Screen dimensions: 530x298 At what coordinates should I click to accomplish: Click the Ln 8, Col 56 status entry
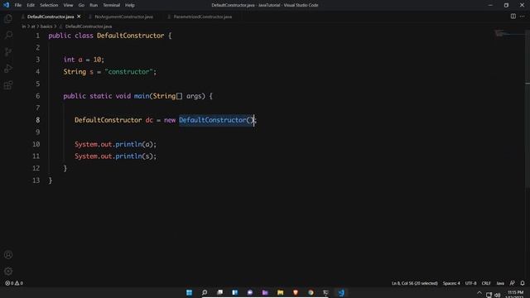[414, 283]
